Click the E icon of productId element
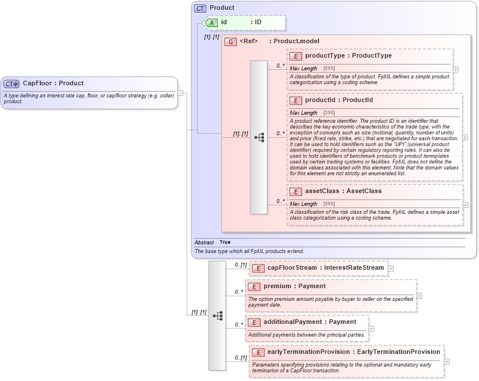The width and height of the screenshot is (479, 381). [295, 101]
